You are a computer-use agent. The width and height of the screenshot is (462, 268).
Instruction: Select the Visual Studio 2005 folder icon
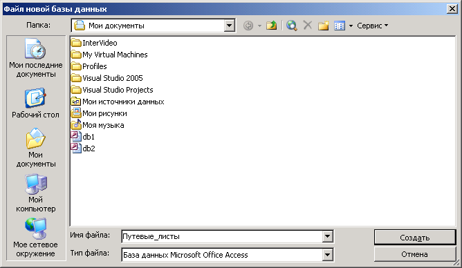[76, 78]
